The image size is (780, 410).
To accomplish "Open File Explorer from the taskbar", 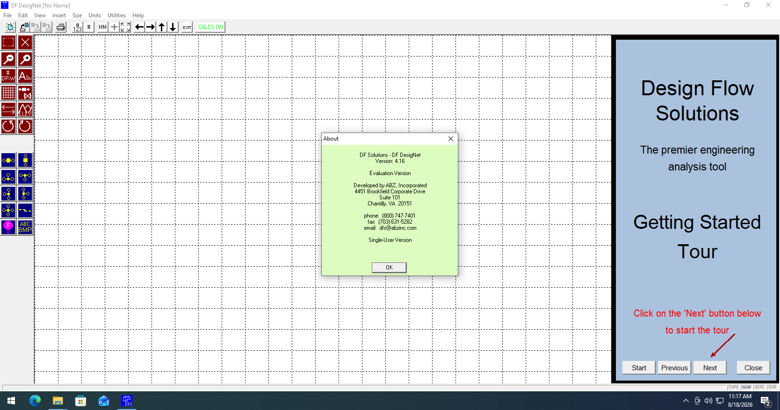I will click(x=58, y=401).
